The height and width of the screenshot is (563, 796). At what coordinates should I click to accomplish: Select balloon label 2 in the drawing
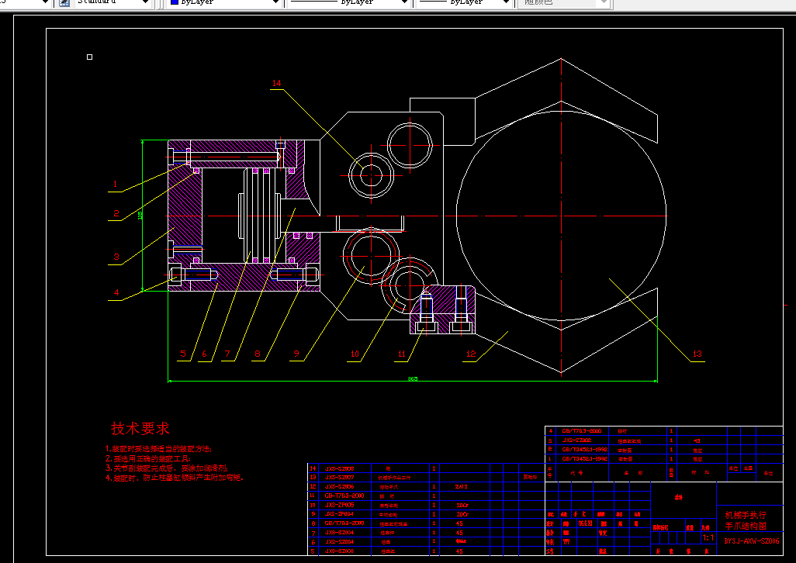116,213
